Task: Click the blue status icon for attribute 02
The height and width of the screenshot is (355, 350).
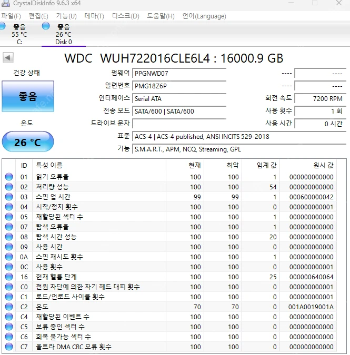Action: (9, 187)
